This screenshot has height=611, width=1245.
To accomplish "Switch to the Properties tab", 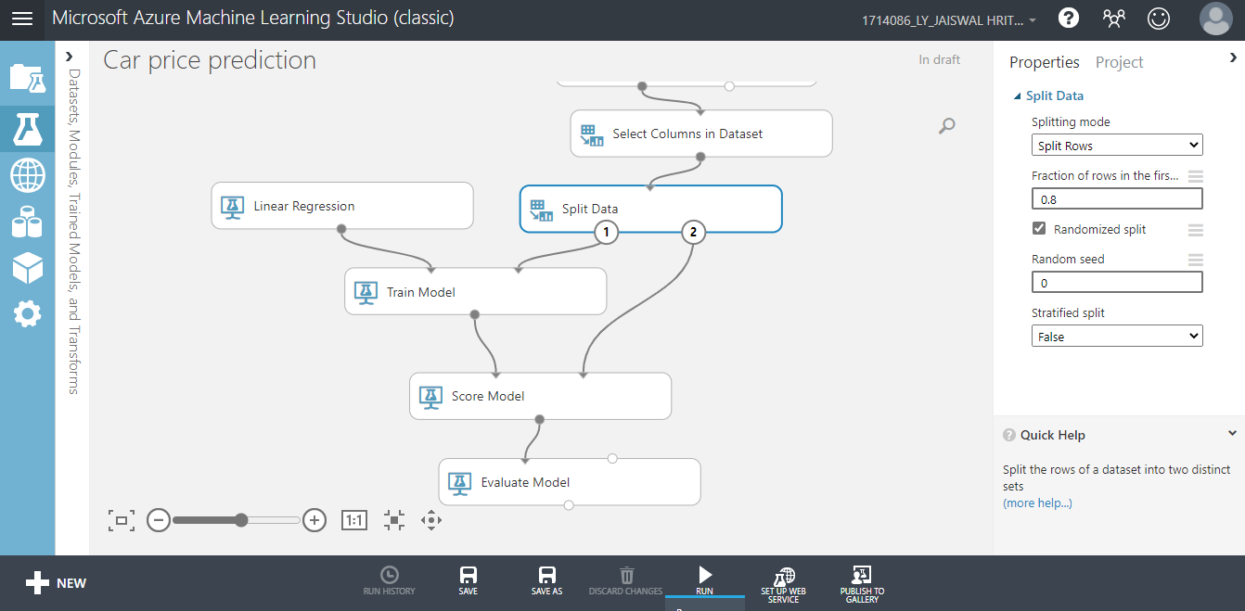I will (1045, 62).
